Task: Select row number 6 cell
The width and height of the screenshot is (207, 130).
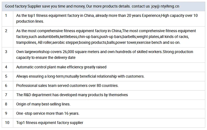Action: pos(7,86)
